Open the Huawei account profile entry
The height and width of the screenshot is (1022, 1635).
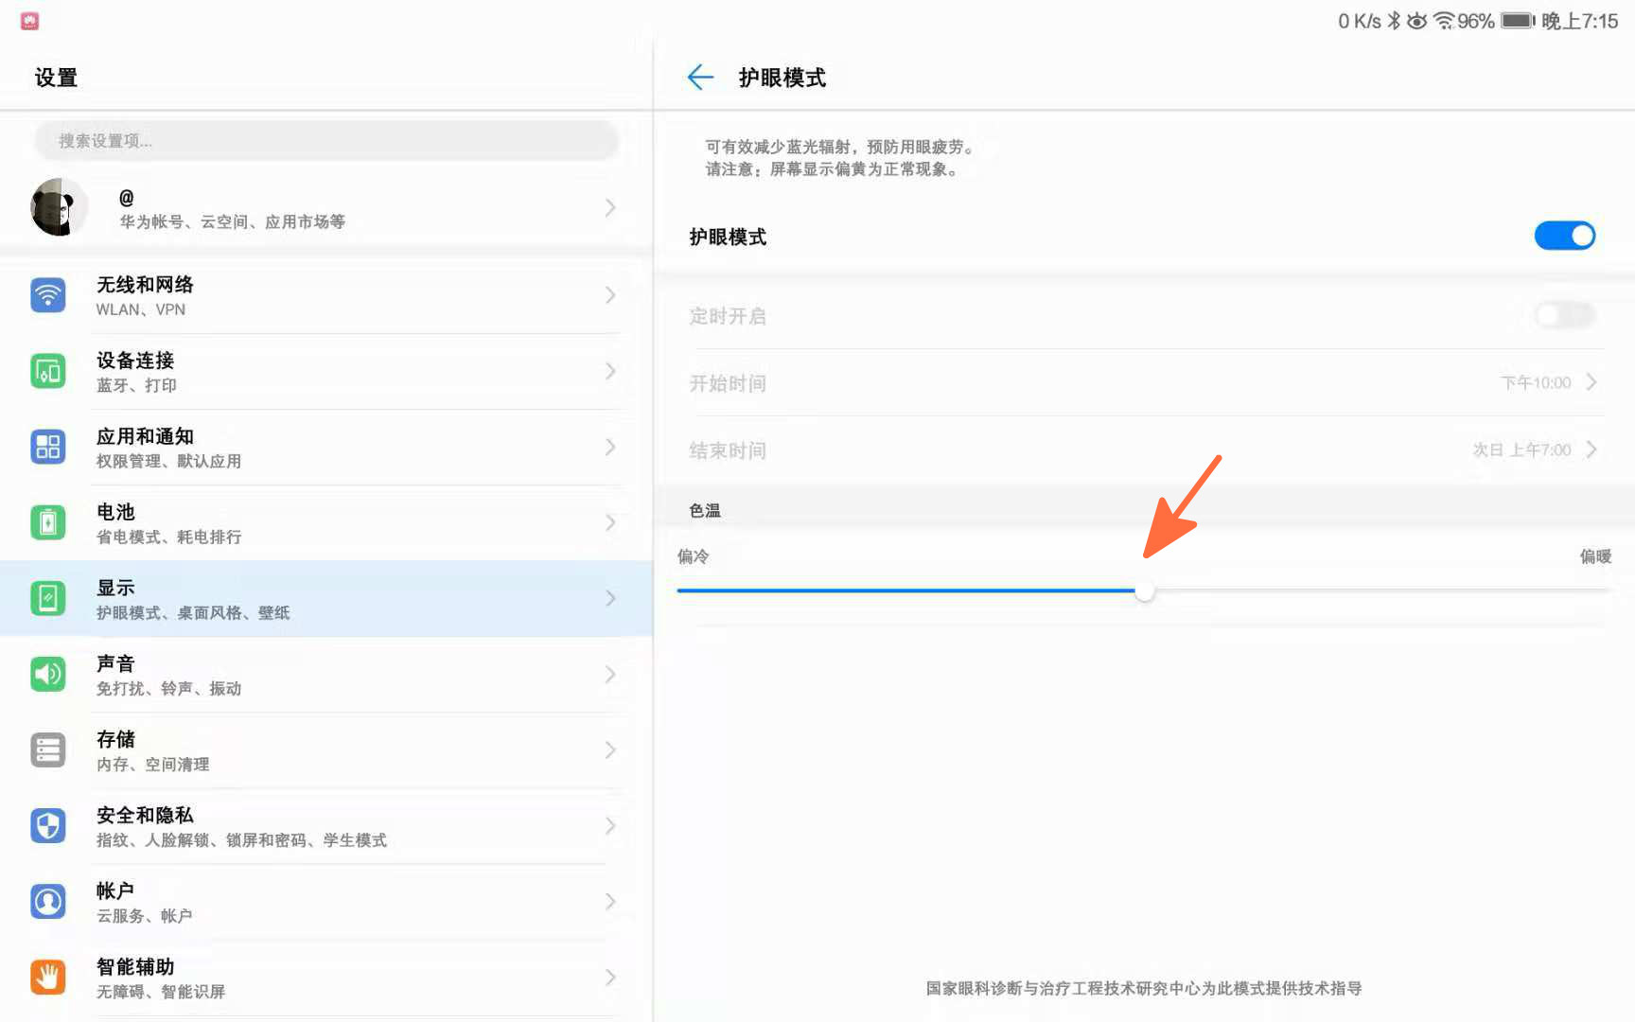click(326, 206)
